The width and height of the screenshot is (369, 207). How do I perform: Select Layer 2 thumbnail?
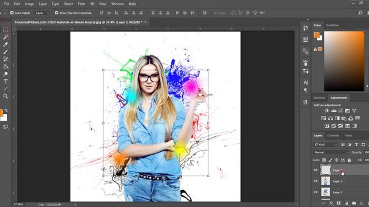coord(325,192)
